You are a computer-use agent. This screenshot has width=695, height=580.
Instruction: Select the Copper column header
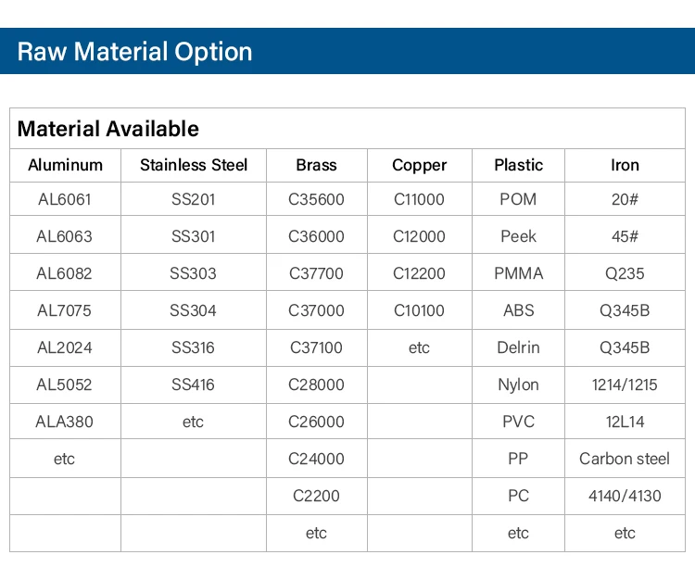pos(419,165)
